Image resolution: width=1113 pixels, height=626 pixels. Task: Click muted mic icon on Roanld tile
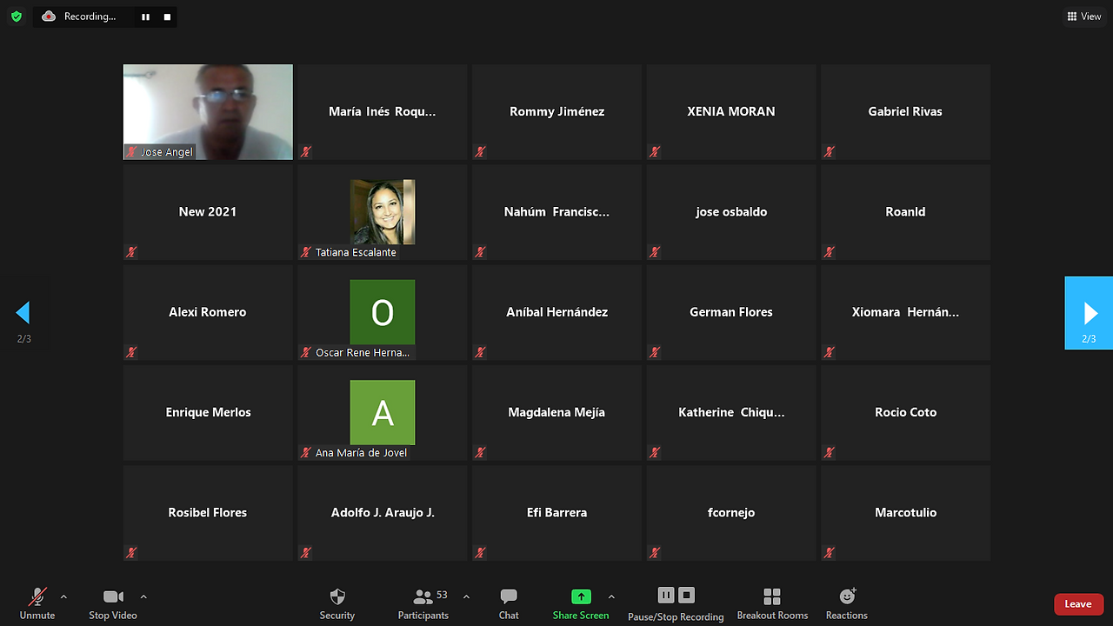[829, 252]
